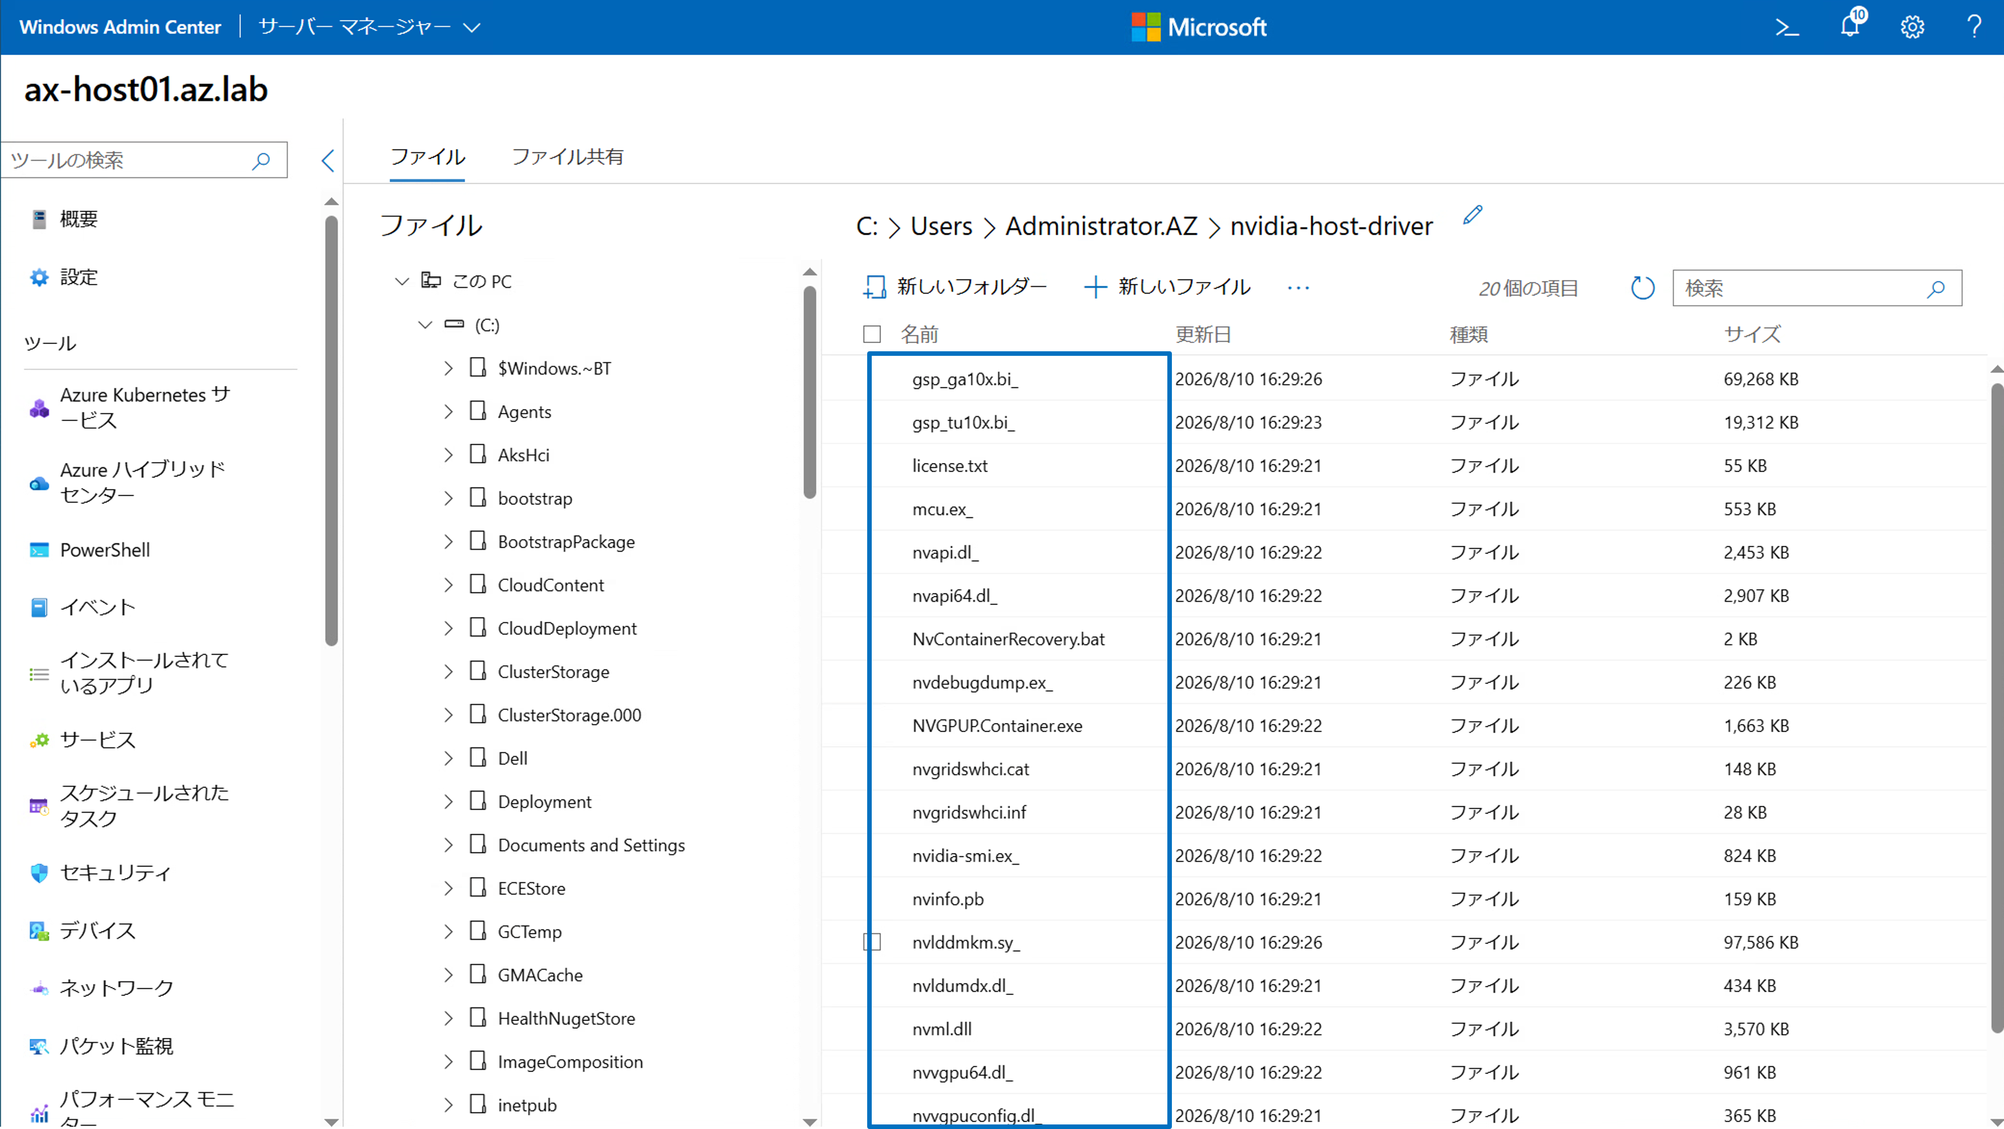Viewport: 2004px width, 1129px height.
Task: Open the help question mark icon
Action: click(1974, 27)
